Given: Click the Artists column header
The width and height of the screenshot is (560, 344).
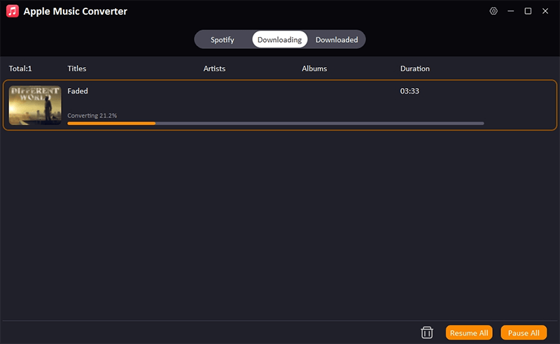Looking at the screenshot, I should [x=214, y=69].
